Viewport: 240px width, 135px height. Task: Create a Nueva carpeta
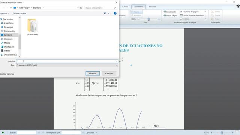(20, 13)
